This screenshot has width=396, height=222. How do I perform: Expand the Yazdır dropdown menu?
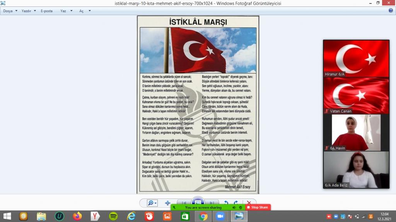[28, 11]
